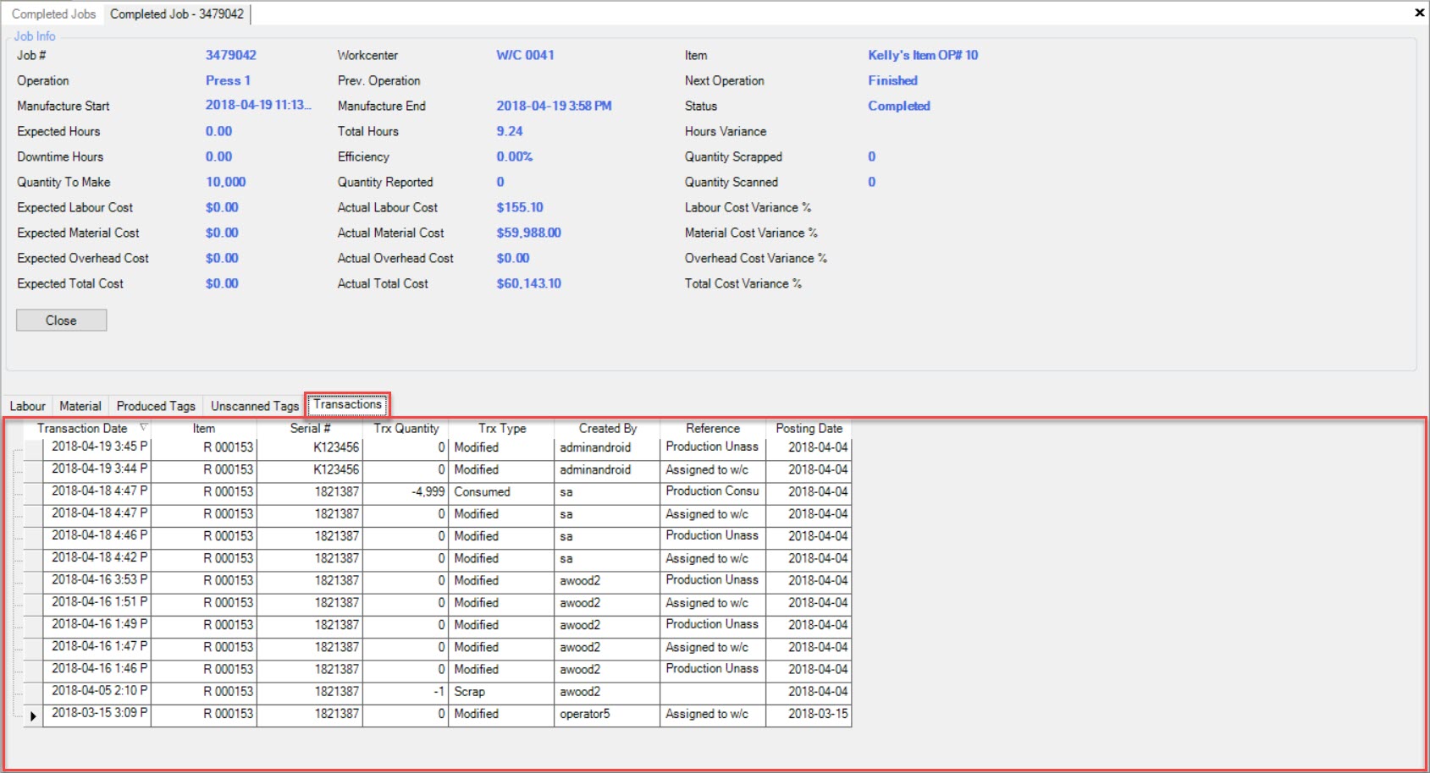Click item value Kelly's Item OP# 10

(923, 55)
